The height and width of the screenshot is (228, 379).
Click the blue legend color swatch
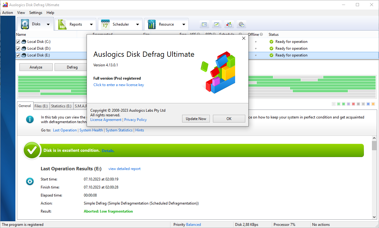[368, 104]
